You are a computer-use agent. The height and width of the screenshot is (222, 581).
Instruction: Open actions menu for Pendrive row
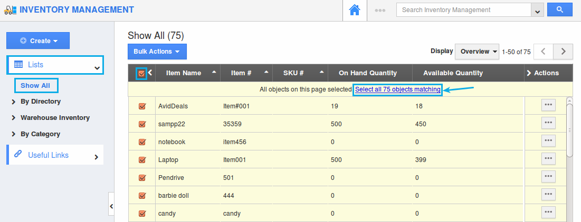pyautogui.click(x=548, y=177)
